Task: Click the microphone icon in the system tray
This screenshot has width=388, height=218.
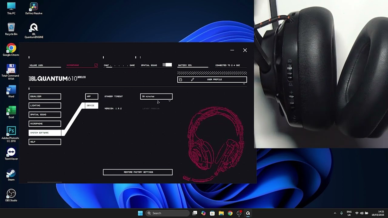Action: tap(342, 213)
